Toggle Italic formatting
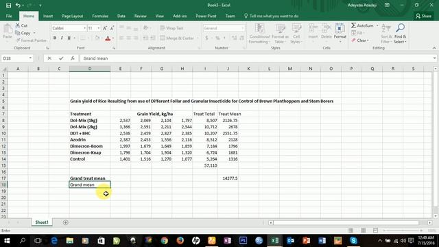This screenshot has width=439, height=247. (62, 38)
